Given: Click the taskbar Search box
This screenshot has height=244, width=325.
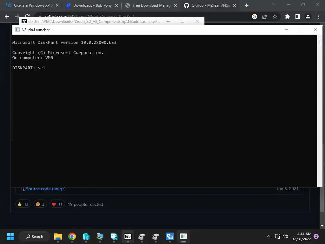Looking at the screenshot, I should coord(34,236).
